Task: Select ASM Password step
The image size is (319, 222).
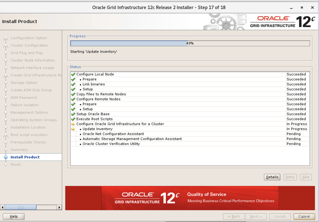Action: pos(24,97)
